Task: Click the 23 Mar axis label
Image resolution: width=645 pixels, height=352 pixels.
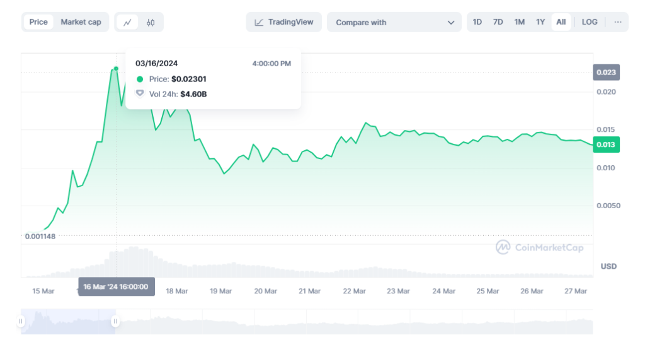Action: click(x=398, y=291)
